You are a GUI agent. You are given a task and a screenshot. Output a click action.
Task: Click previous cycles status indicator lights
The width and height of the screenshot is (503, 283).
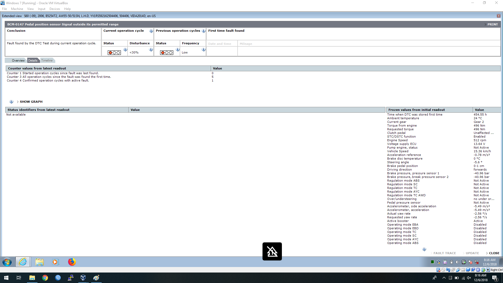pos(167,53)
